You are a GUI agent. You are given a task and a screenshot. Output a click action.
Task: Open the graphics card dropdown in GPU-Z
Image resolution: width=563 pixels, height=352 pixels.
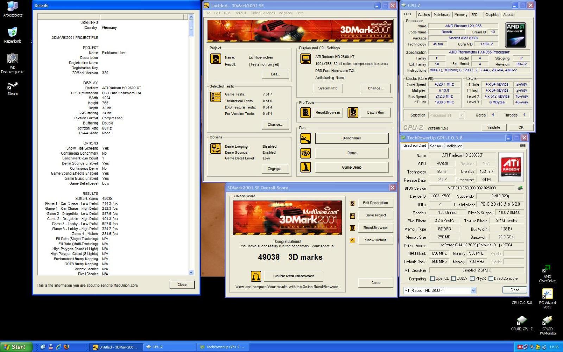tap(473, 290)
